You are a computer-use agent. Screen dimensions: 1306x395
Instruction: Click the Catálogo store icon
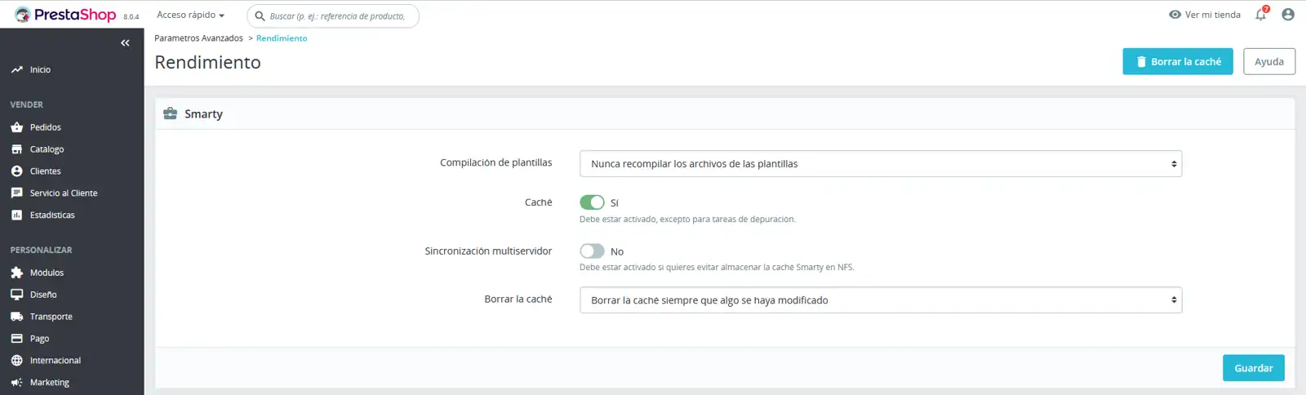[17, 149]
